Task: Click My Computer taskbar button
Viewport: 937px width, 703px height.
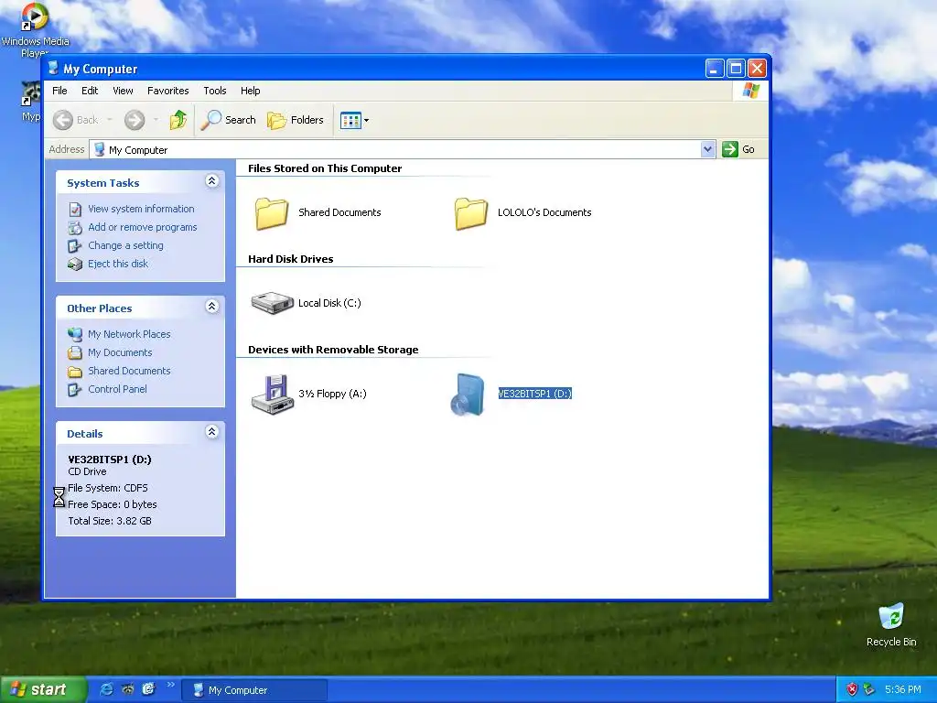Action: point(254,690)
